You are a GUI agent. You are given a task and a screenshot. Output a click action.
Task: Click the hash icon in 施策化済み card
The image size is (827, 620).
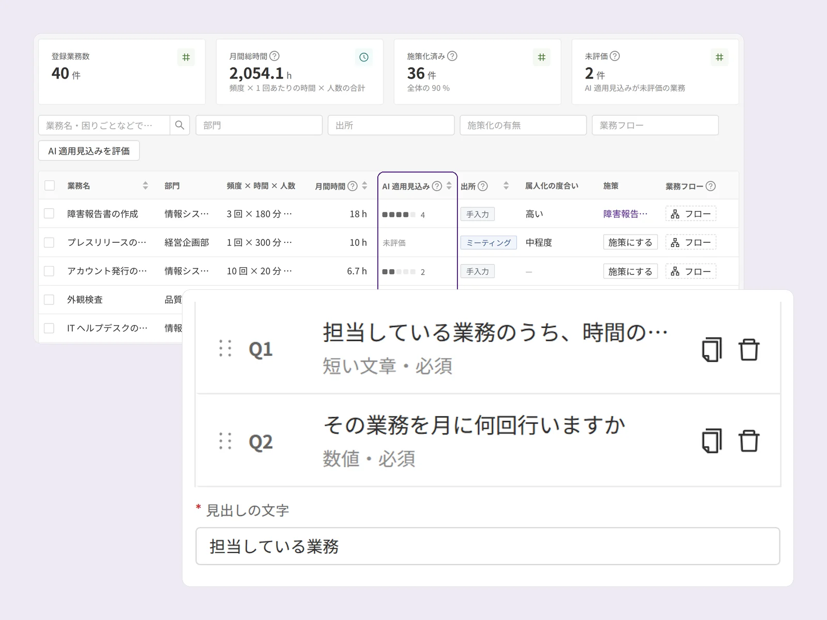[542, 57]
